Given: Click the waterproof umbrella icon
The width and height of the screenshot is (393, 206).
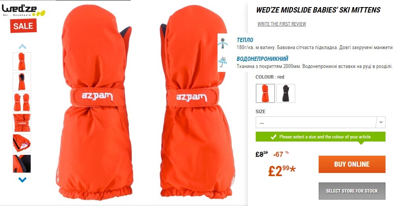Looking at the screenshot, I should [223, 62].
